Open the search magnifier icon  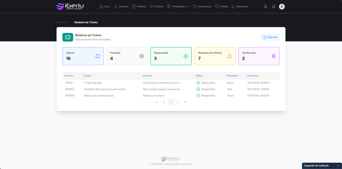coord(266,7)
